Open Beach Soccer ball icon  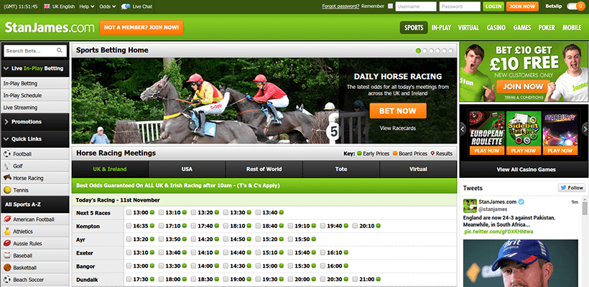pos(6,280)
